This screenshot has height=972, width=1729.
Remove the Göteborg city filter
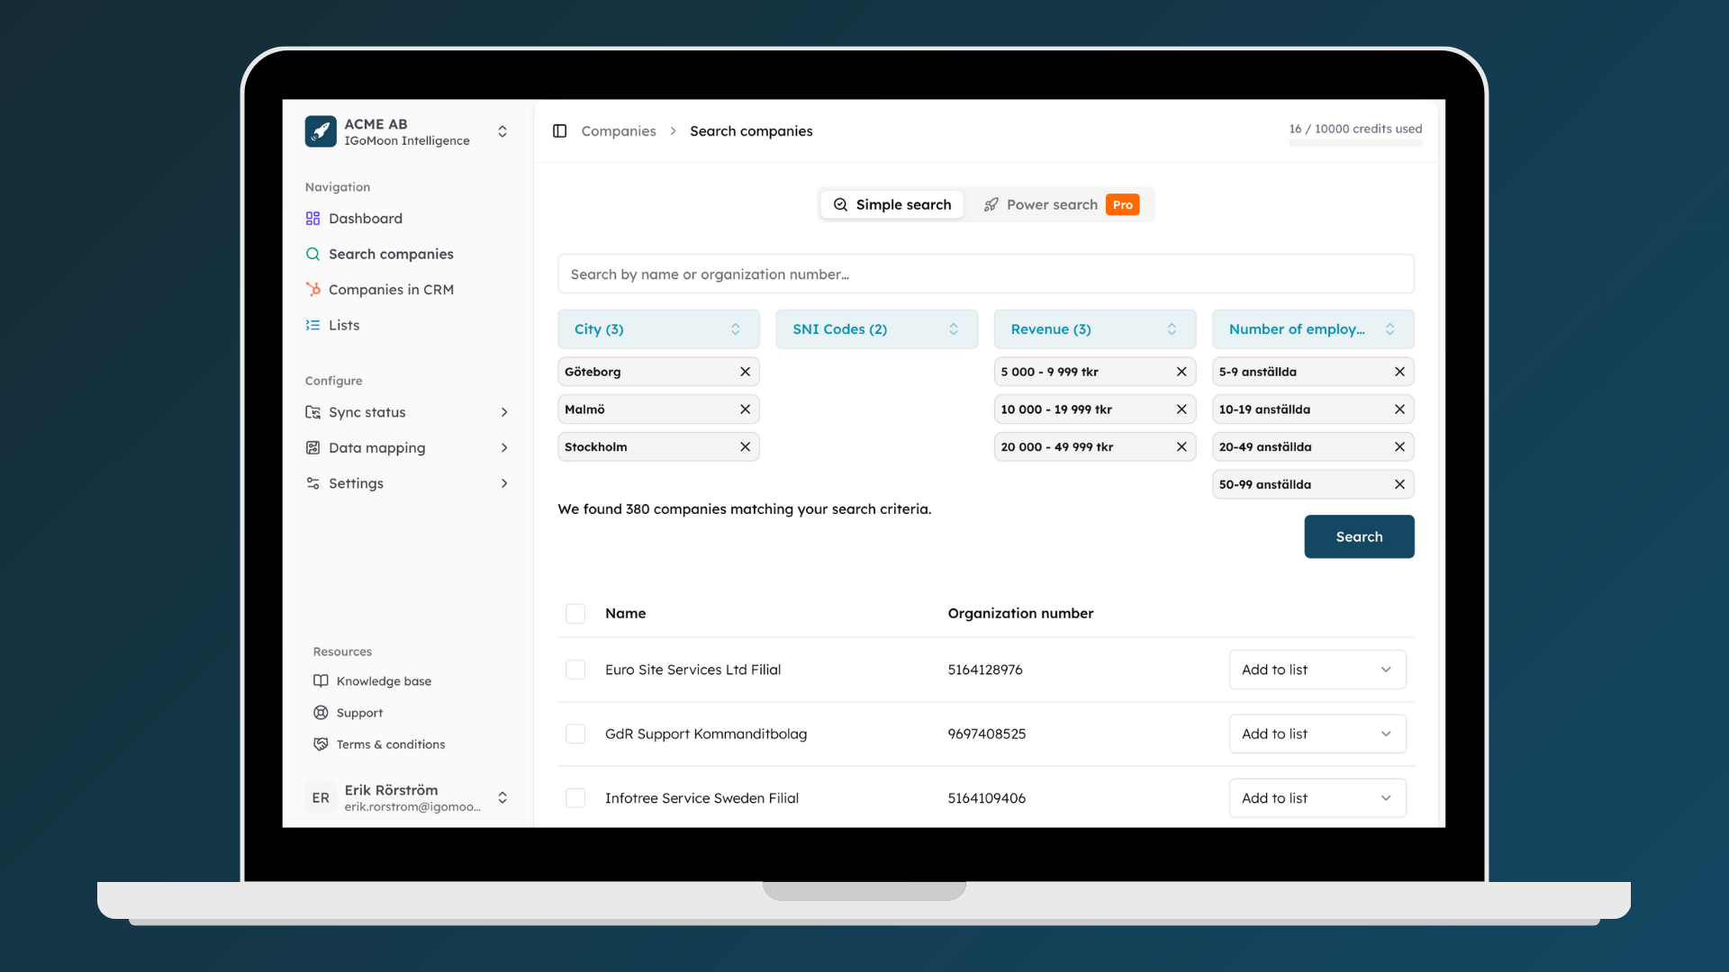tap(745, 372)
